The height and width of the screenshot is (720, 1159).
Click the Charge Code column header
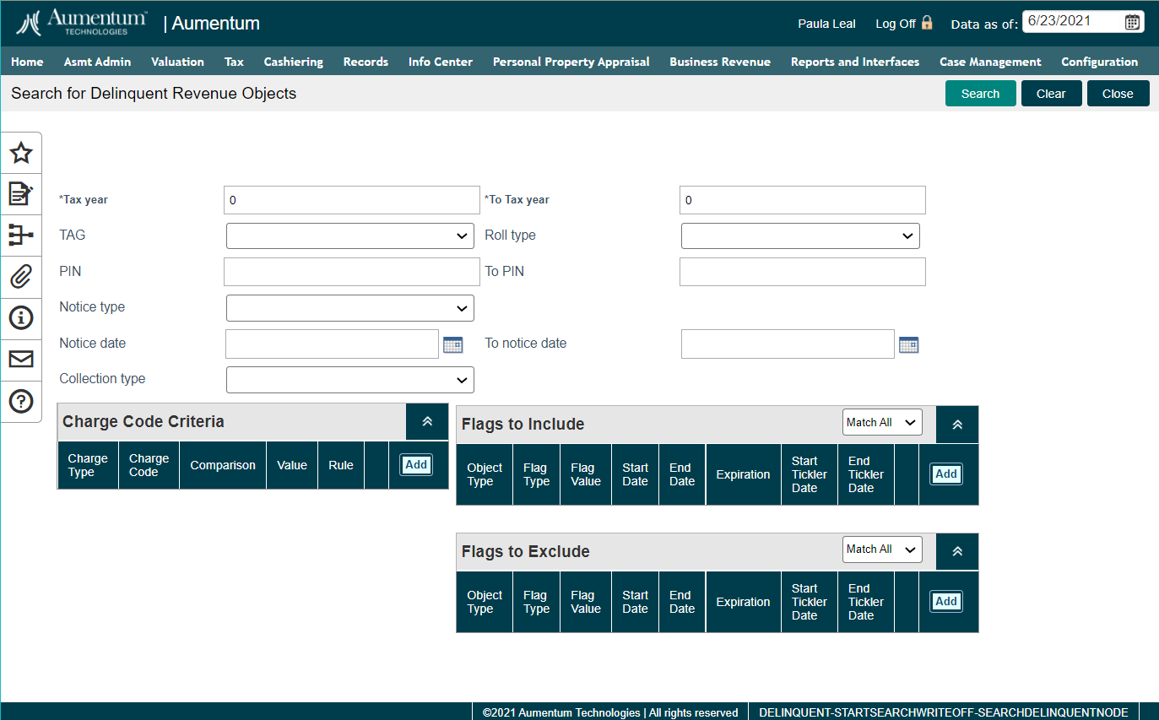click(149, 465)
